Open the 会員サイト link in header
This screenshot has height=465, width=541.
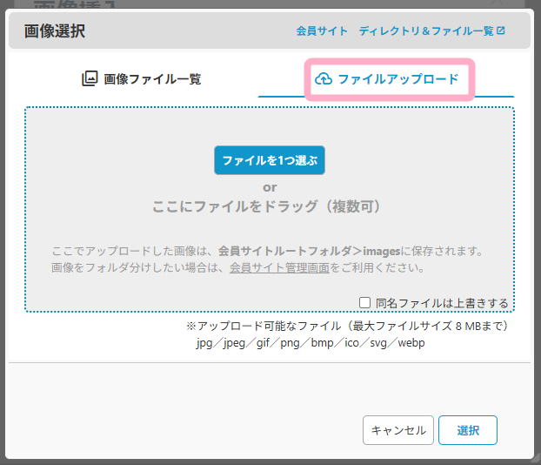tap(321, 31)
